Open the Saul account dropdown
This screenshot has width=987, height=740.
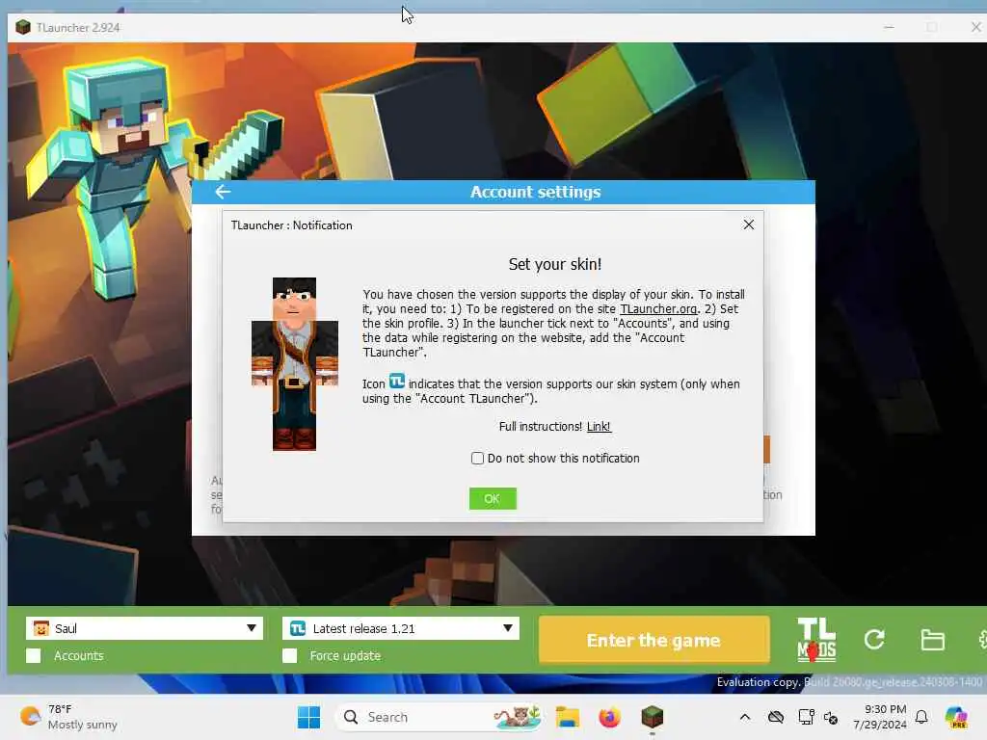[145, 628]
